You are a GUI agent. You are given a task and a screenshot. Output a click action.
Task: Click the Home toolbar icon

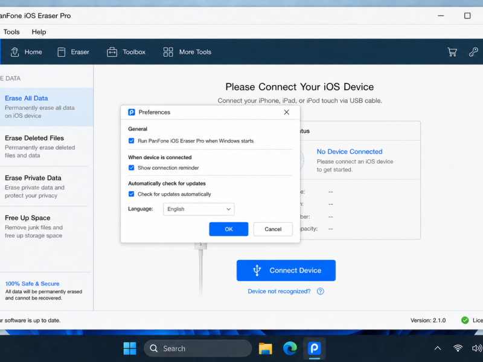14,52
